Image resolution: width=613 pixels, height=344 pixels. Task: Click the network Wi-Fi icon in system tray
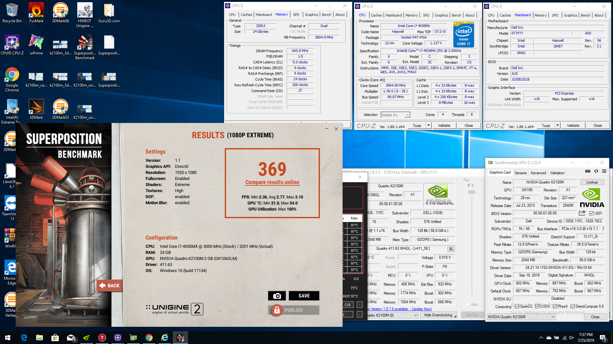tap(564, 338)
